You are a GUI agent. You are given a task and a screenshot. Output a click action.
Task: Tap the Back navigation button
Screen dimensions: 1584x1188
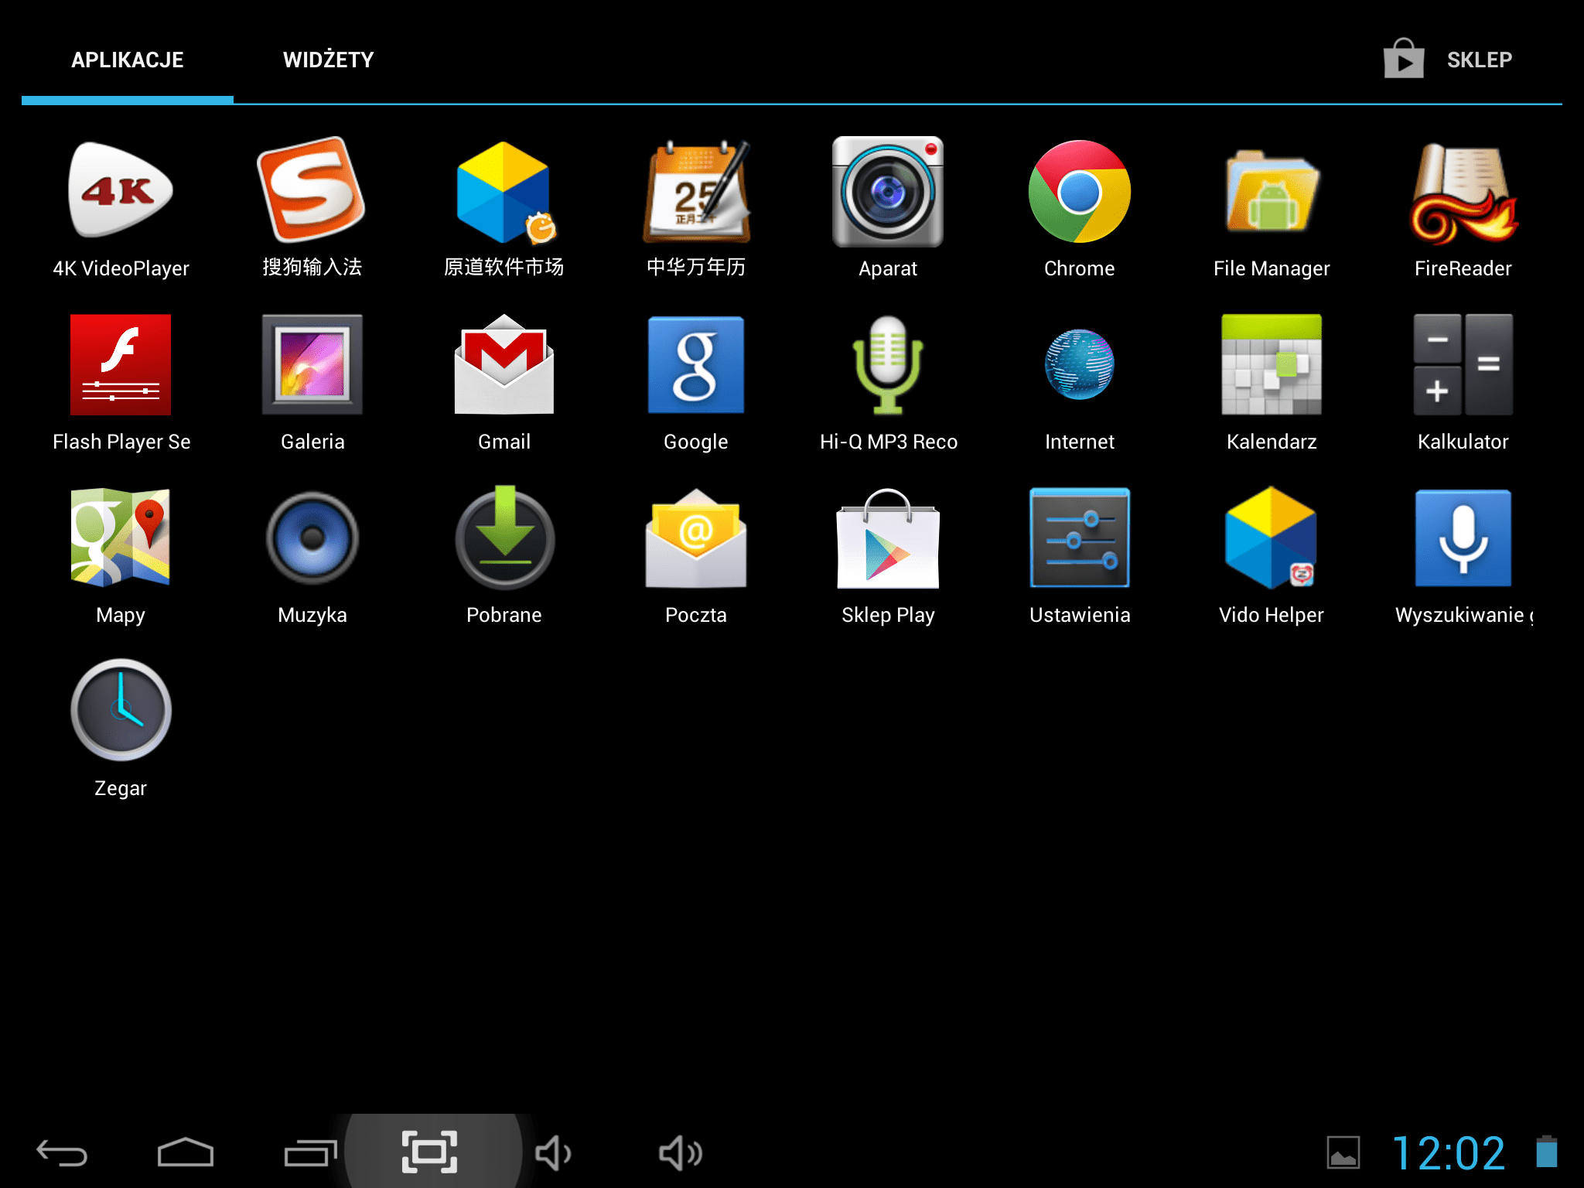[62, 1153]
